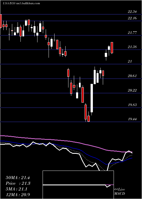Viewport: 142px width, 199px height.
Task: Select the 21.38 price level label
Action: (132, 47)
